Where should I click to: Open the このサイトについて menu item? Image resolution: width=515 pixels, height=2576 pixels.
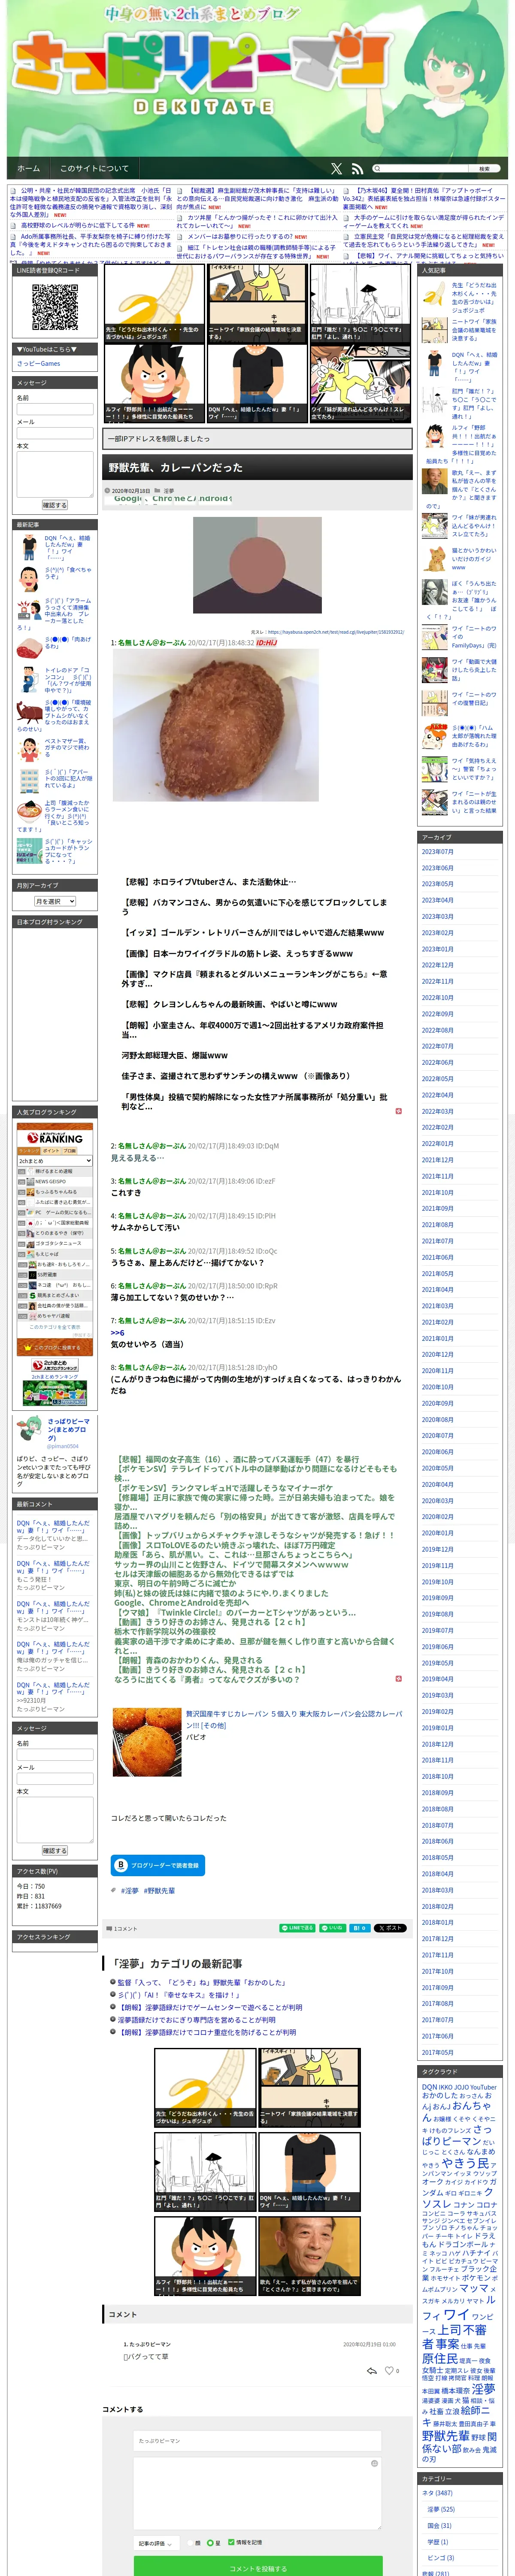[94, 168]
